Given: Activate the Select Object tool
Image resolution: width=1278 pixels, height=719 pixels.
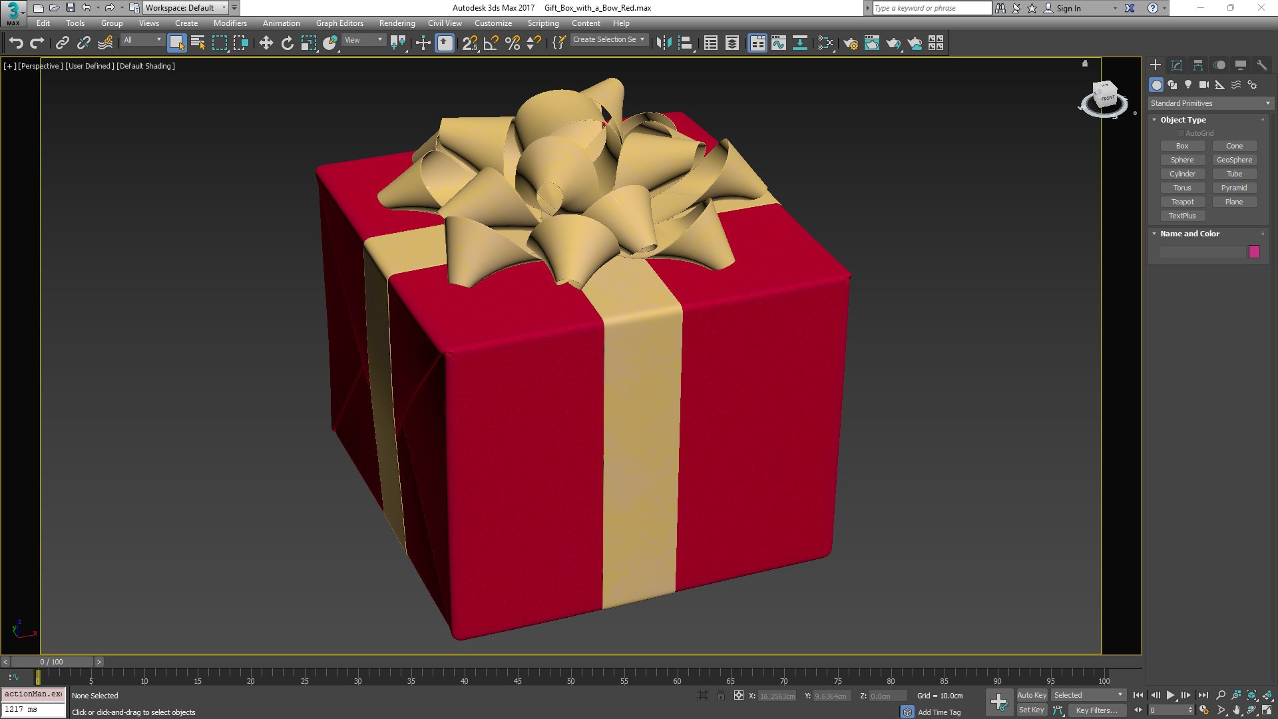Looking at the screenshot, I should [177, 43].
